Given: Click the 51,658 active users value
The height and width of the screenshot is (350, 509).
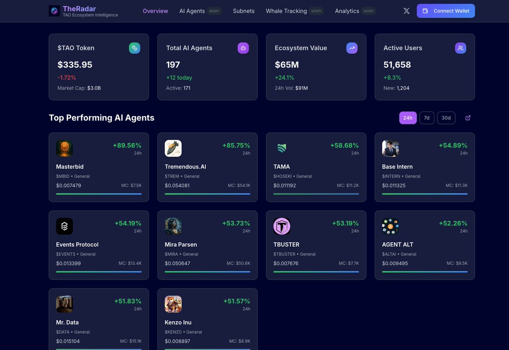Looking at the screenshot, I should [x=397, y=64].
